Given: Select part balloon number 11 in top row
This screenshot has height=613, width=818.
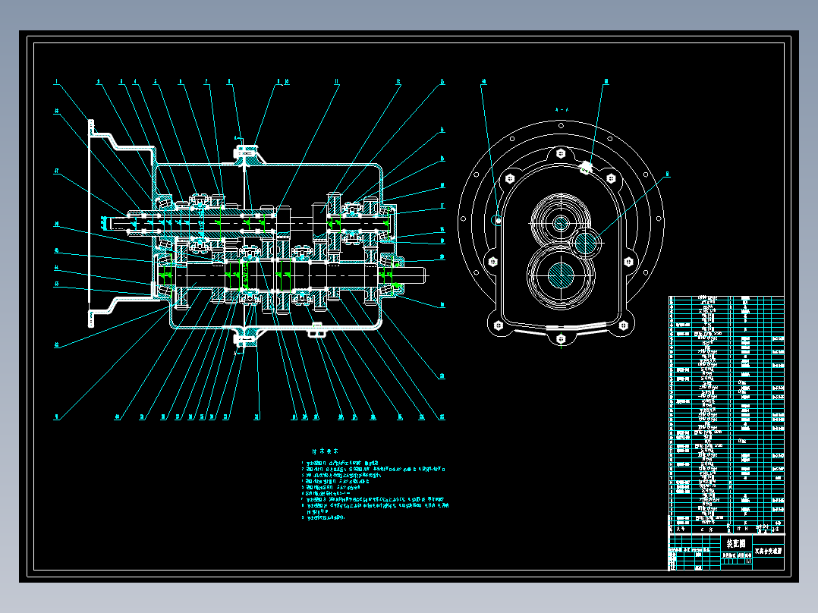Looking at the screenshot, I should point(336,82).
